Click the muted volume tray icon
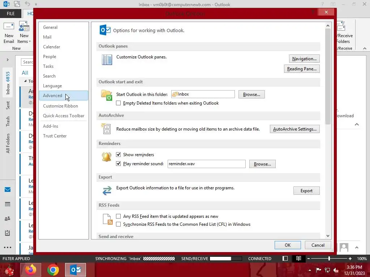The image size is (370, 277). click(x=336, y=270)
